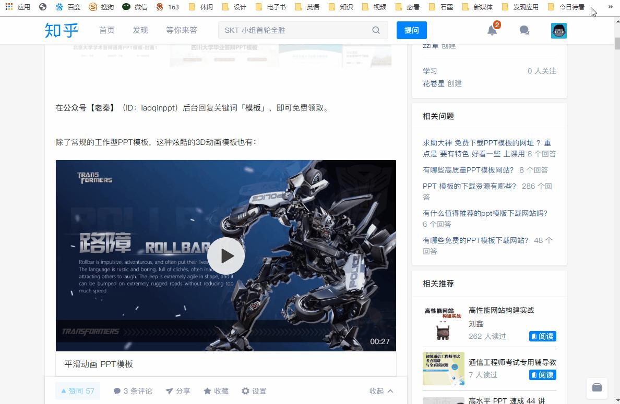Open the notifications bell
Viewport: 620px width, 404px height.
[492, 30]
